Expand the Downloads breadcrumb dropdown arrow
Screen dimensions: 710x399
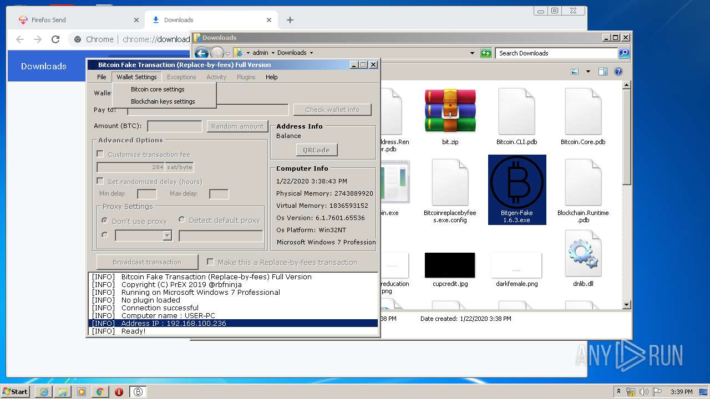[x=311, y=53]
